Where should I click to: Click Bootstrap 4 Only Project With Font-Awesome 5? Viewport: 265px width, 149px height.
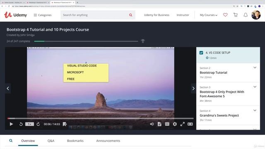pos(222,94)
